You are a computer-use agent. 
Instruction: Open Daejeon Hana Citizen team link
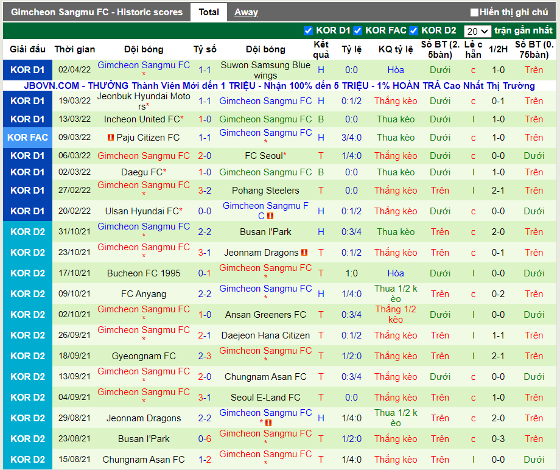coord(265,335)
